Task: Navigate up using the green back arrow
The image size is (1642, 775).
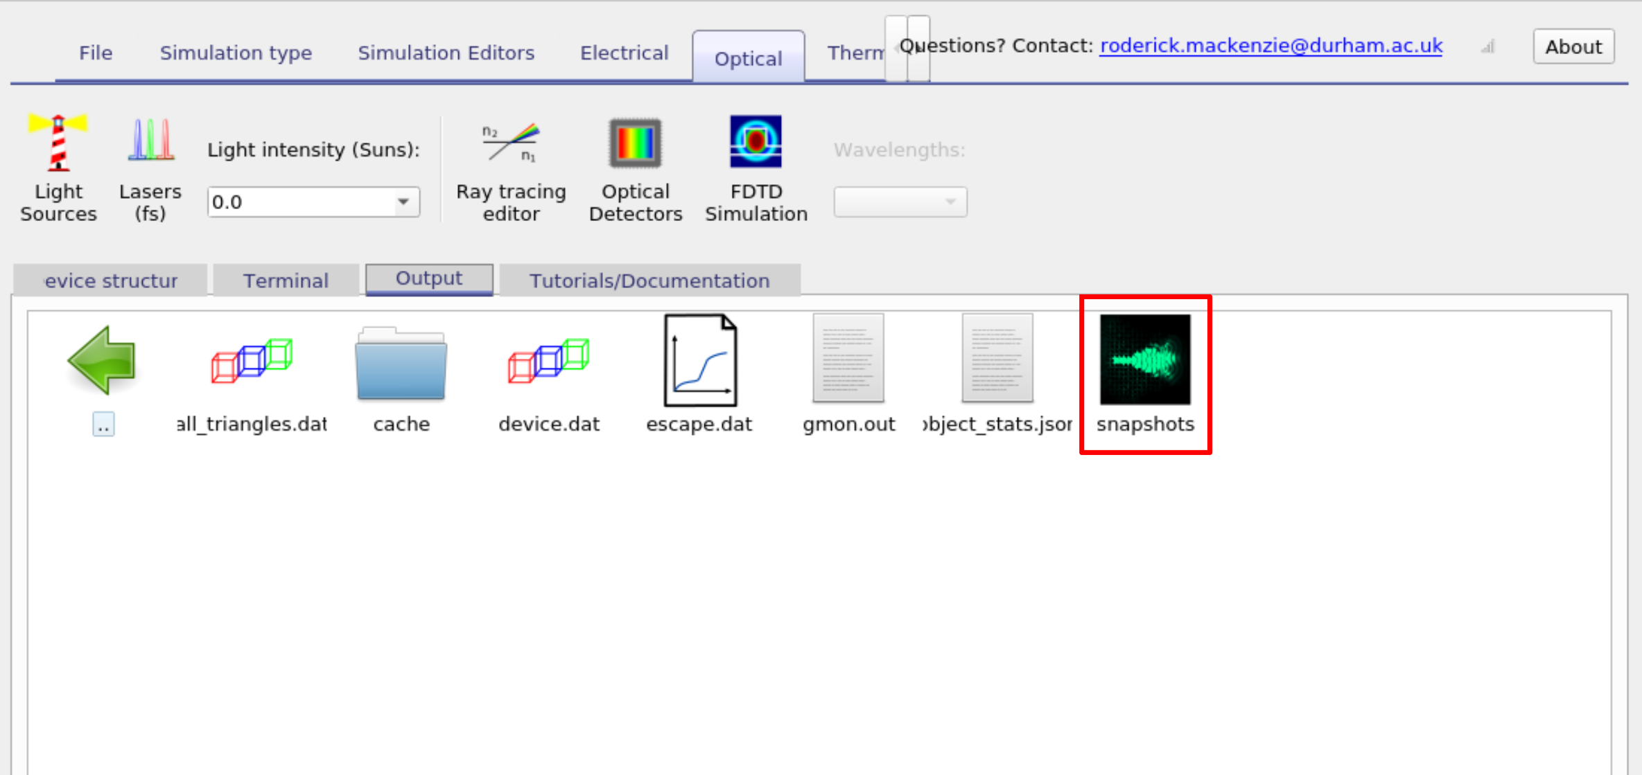Action: 101,360
